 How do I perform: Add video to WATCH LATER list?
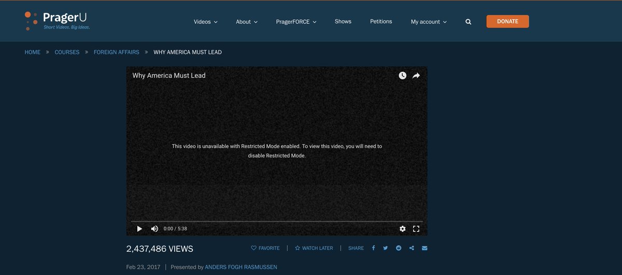point(314,248)
